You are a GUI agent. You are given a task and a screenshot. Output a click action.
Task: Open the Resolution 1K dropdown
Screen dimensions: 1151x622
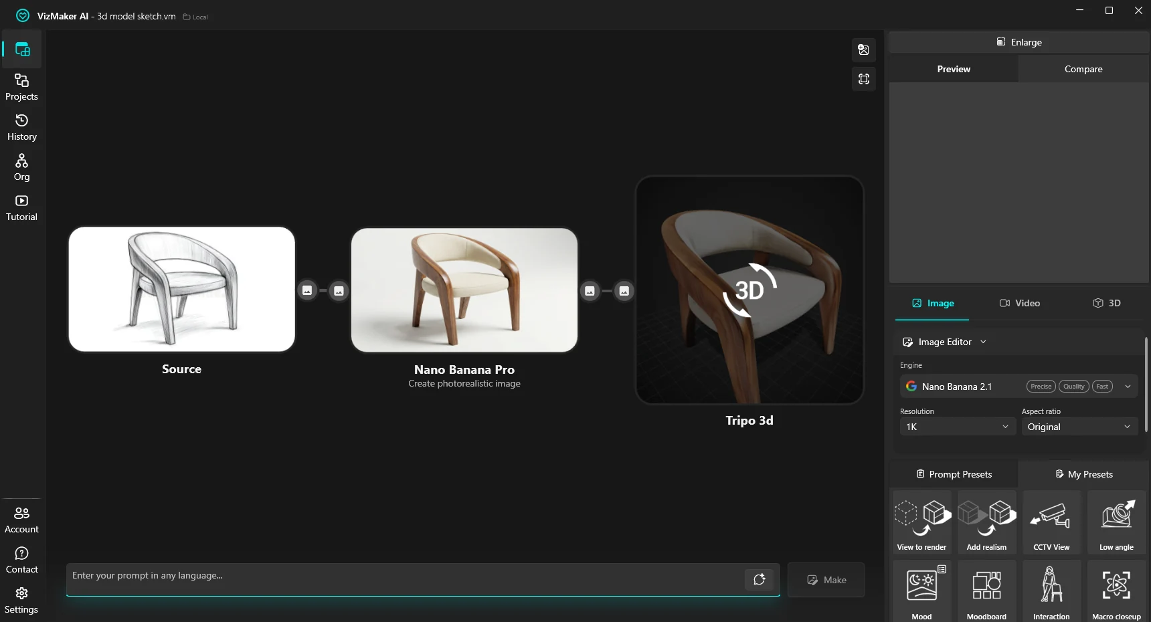(x=958, y=427)
